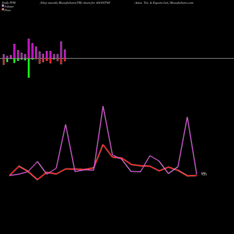Select the 'Volume' legend label

pos(9,7)
